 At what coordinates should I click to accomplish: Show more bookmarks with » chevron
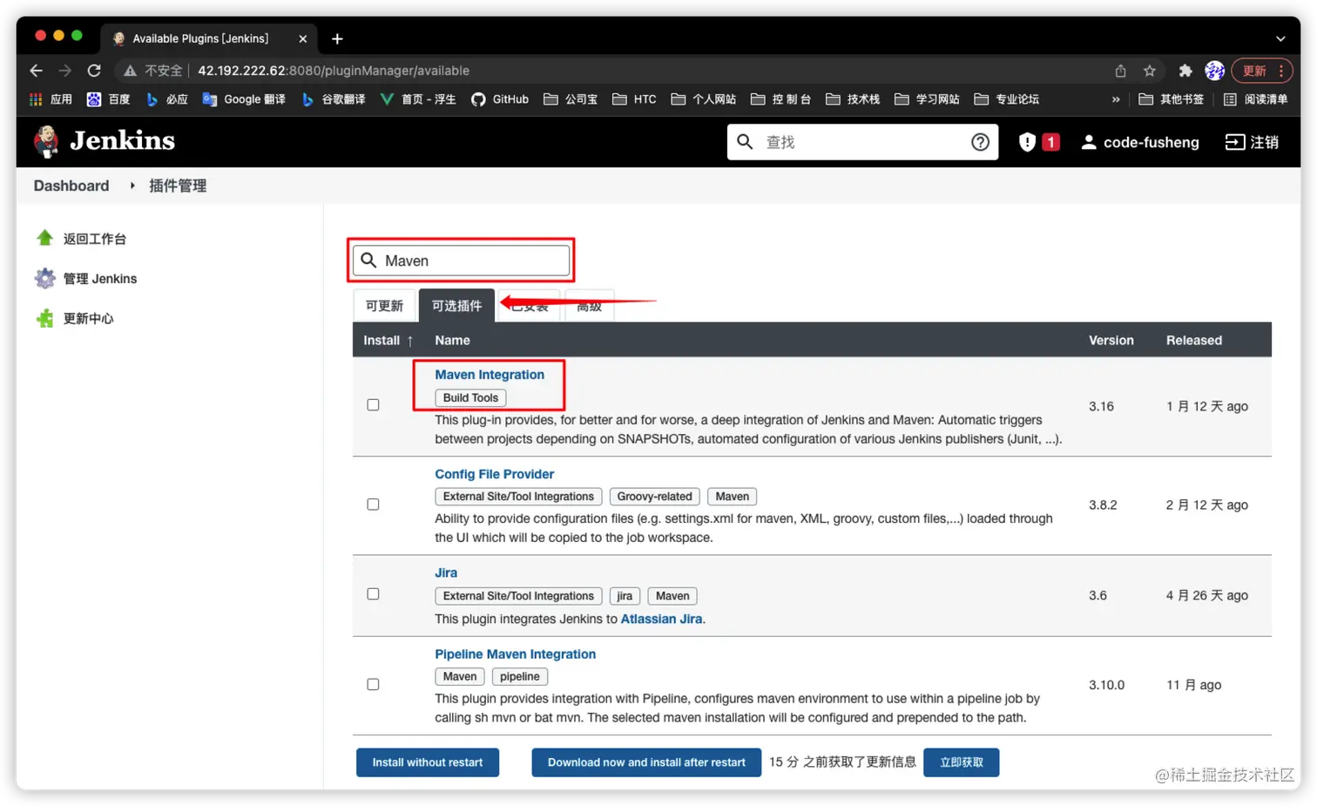tap(1116, 99)
